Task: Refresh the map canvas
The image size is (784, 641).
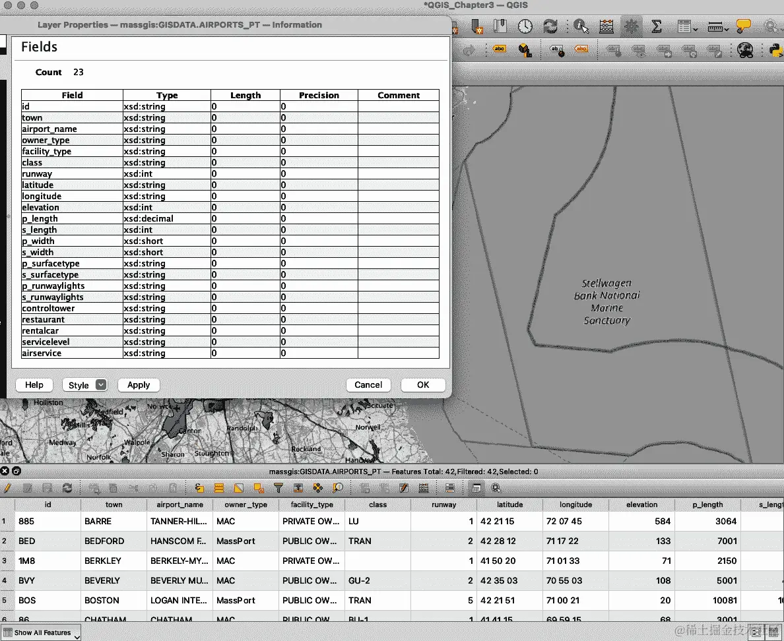Action: (x=550, y=26)
